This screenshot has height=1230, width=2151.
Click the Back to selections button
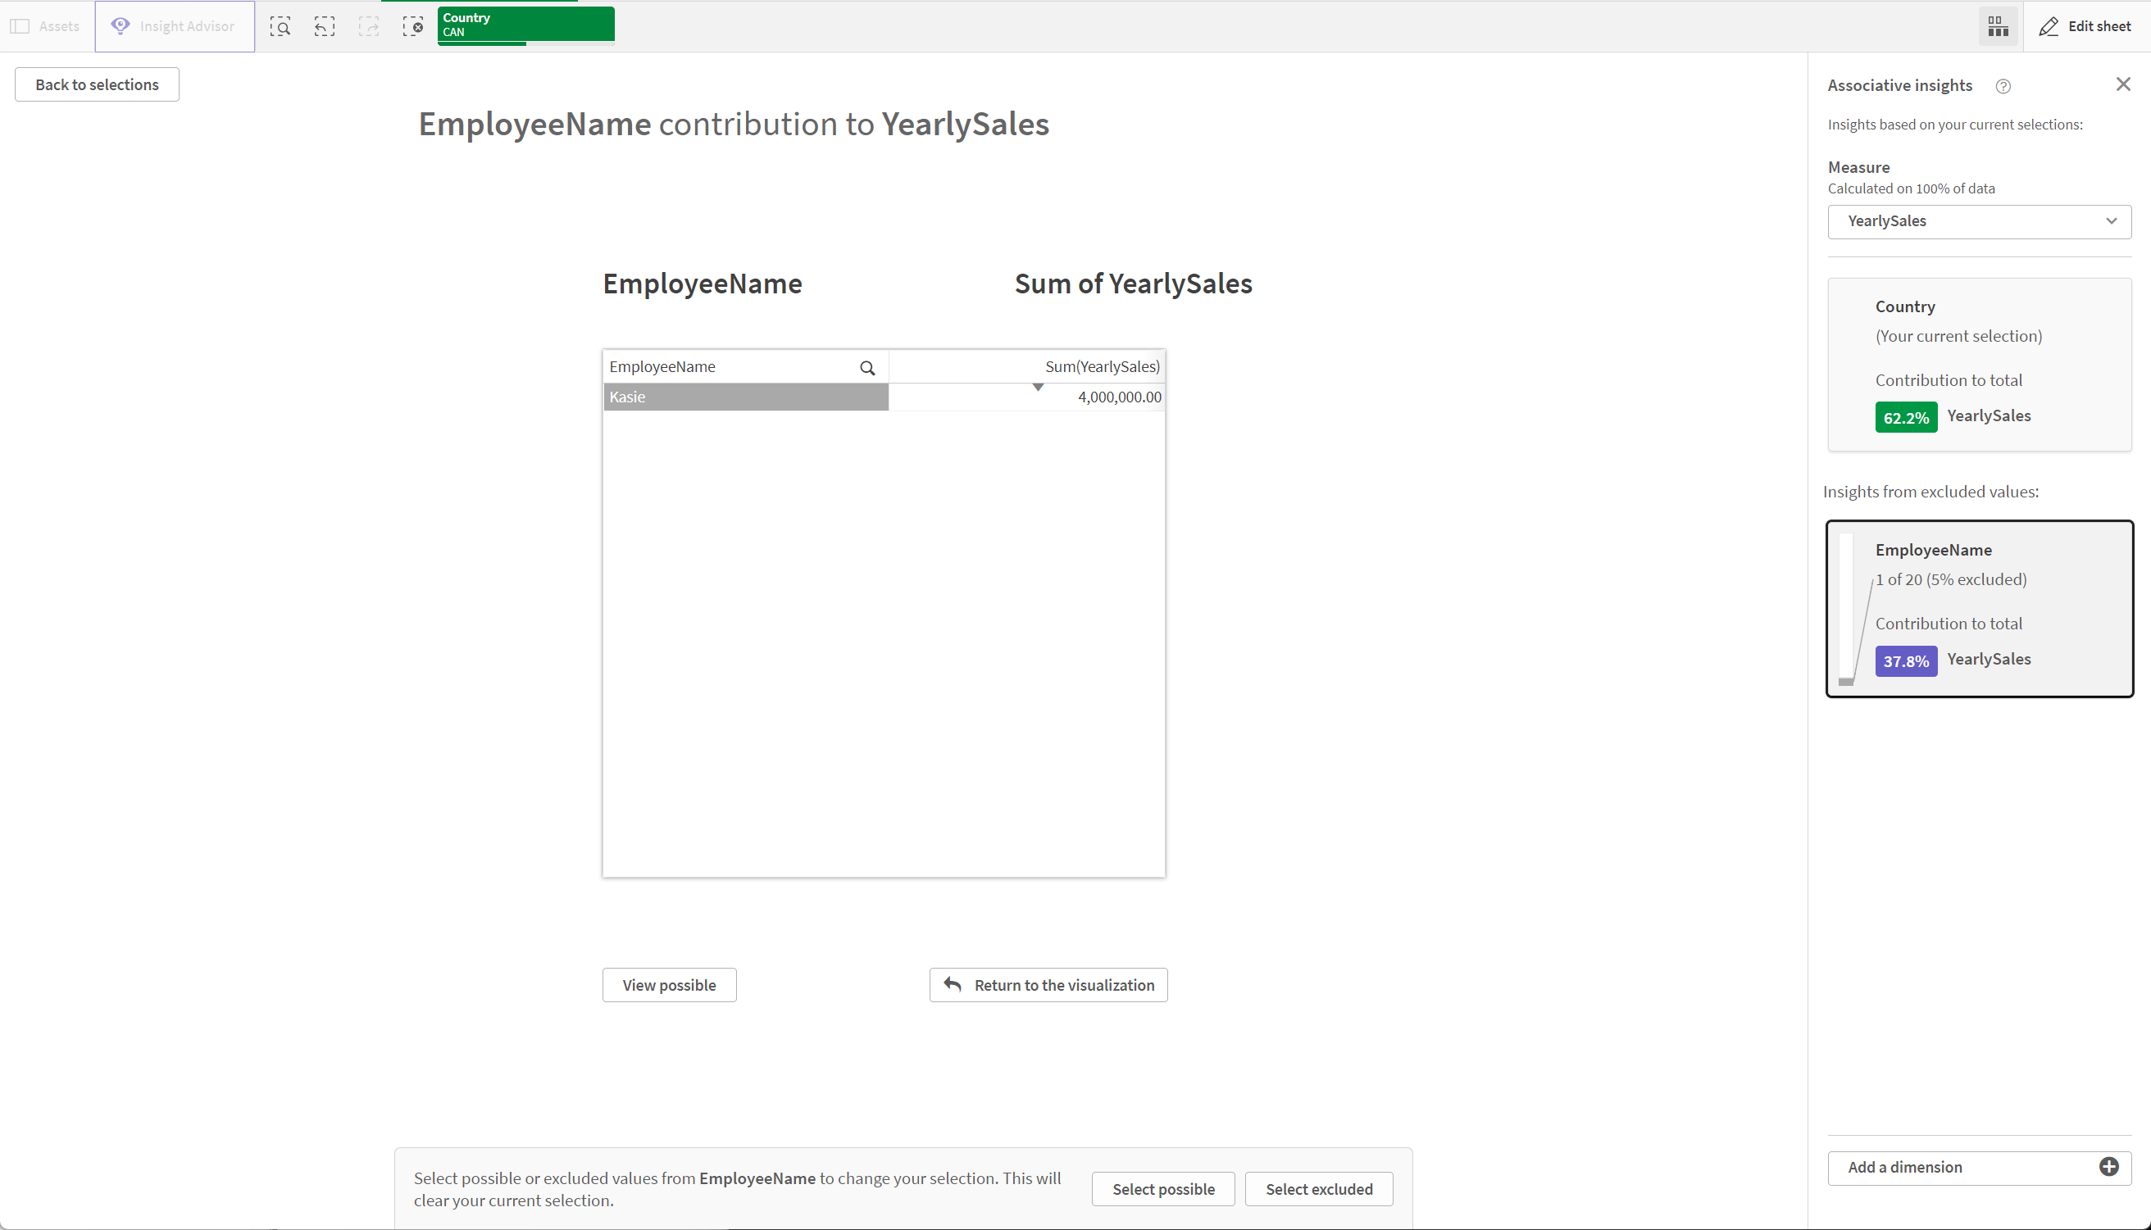98,83
